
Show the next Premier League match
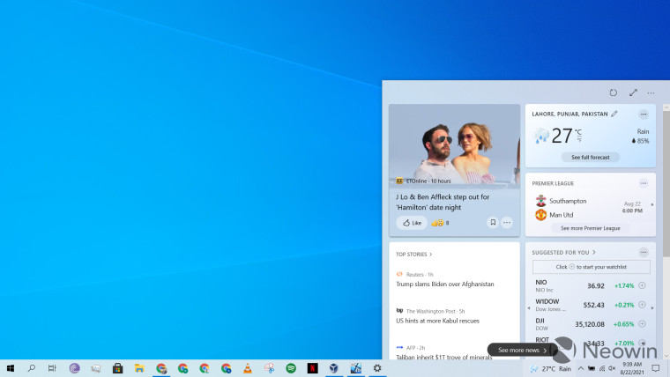point(652,205)
